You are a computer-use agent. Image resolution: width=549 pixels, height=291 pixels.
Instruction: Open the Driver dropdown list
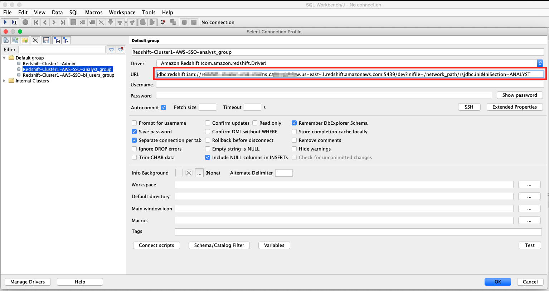(x=540, y=63)
